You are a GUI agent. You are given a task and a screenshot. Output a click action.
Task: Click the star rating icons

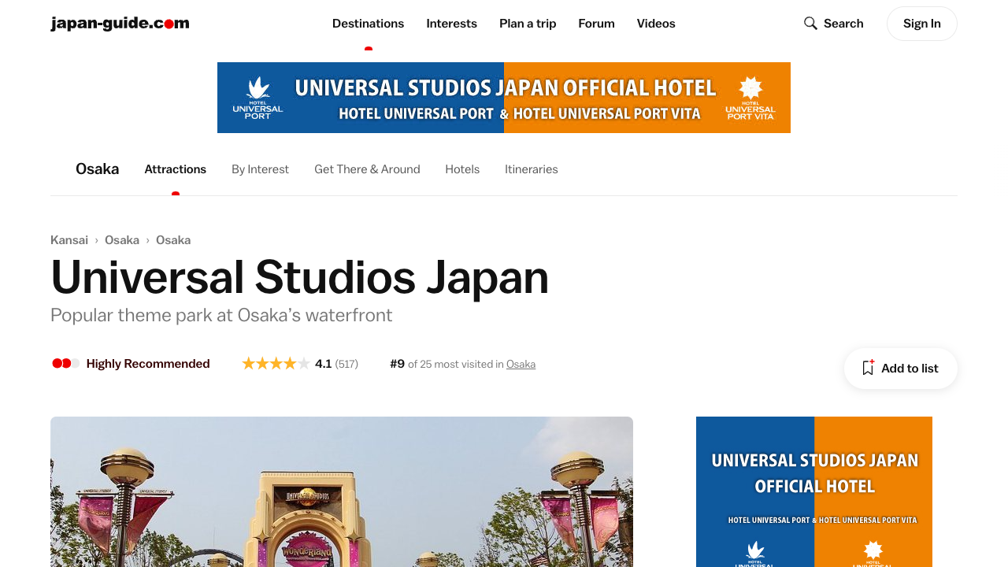[x=276, y=364]
